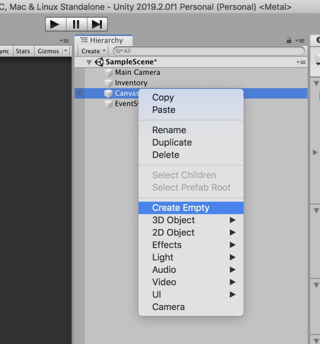Open the Hierarchy panel options menu

pyautogui.click(x=300, y=41)
